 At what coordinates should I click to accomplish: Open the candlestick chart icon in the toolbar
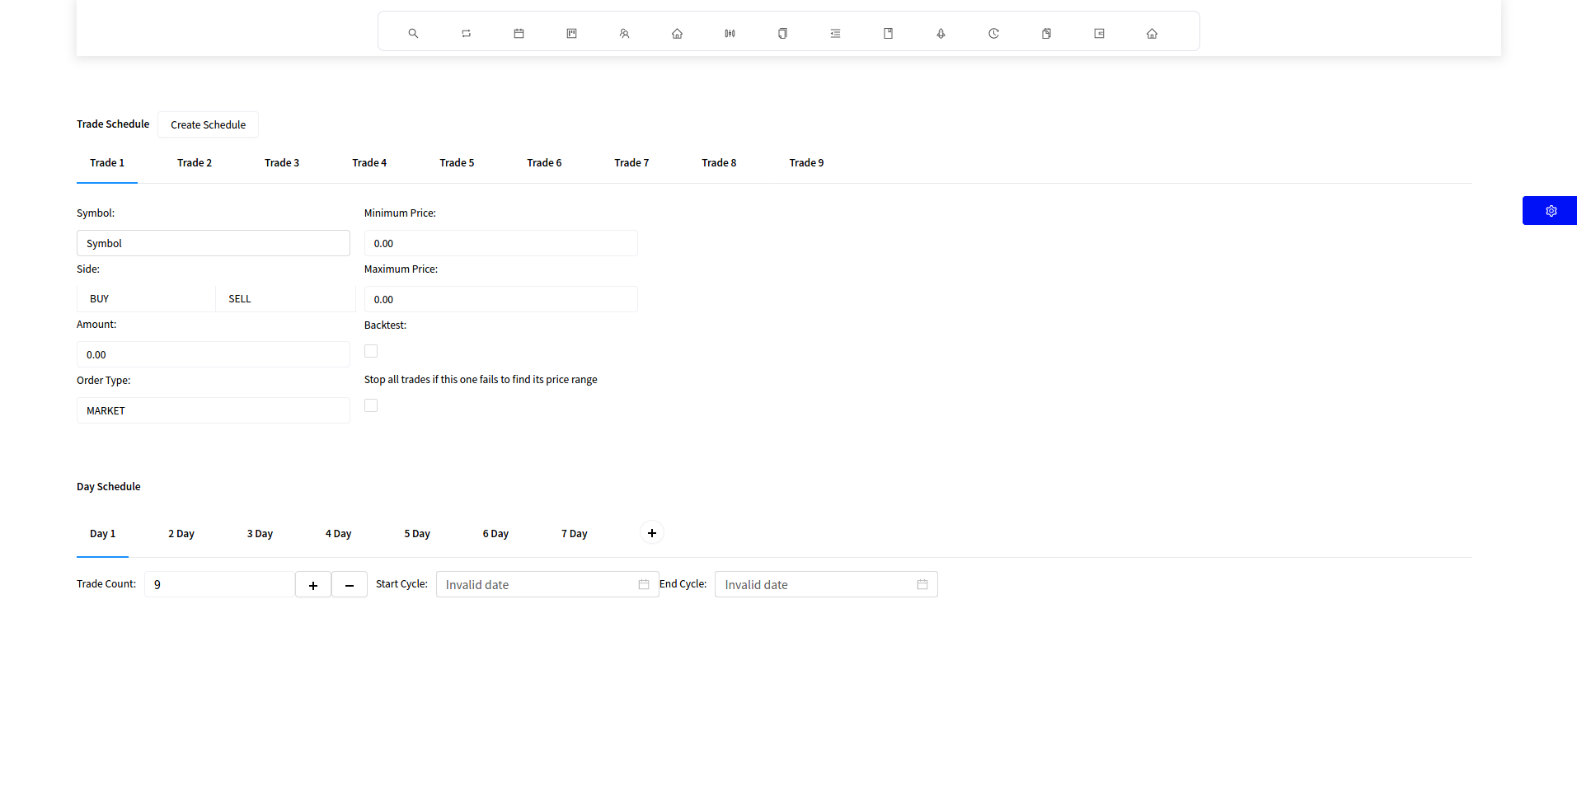(x=730, y=34)
